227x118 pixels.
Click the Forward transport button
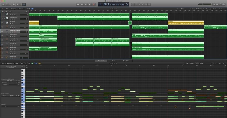click(x=82, y=5)
